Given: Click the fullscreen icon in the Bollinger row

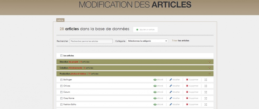Looking at the screenshot, I should point(206,79).
